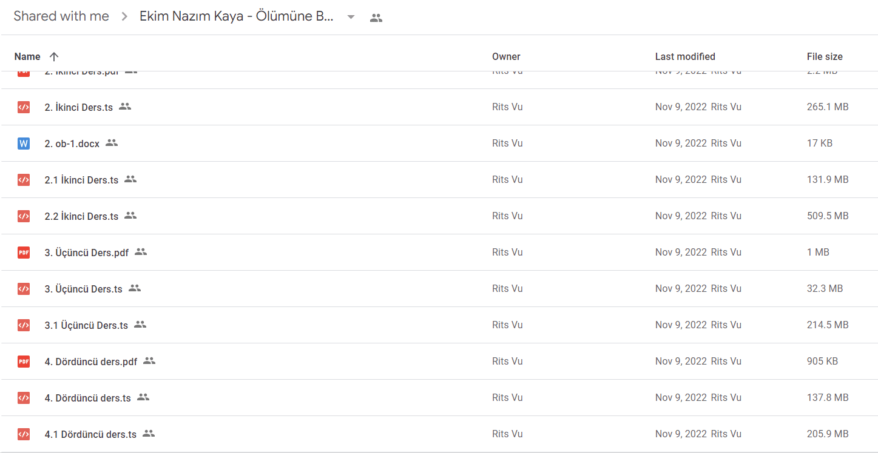
Task: Go to Shared with me breadcrumb
Action: coord(61,16)
